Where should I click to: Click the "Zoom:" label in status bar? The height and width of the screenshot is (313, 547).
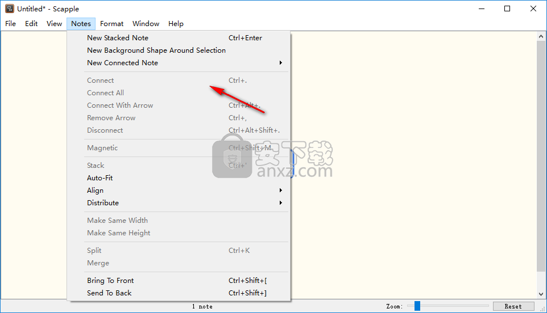tap(395, 306)
